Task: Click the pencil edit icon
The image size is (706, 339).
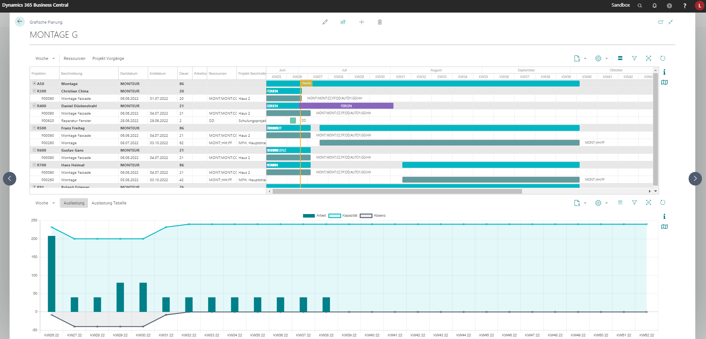Action: click(x=325, y=22)
